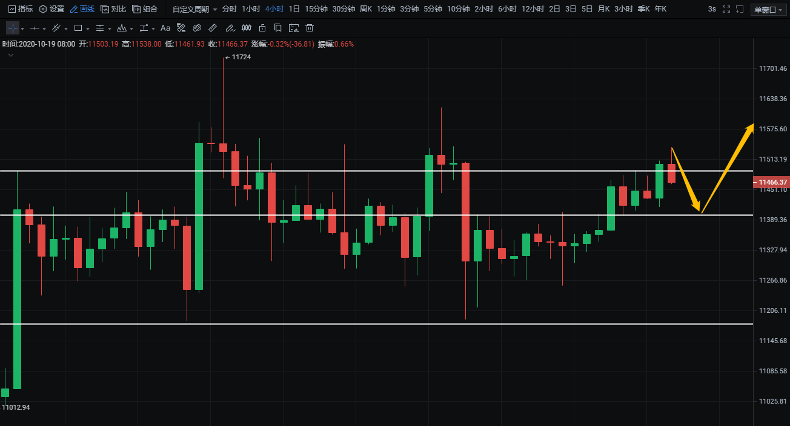790x426 pixels.
Task: Click the 11466.37 current price label
Action: click(x=771, y=182)
